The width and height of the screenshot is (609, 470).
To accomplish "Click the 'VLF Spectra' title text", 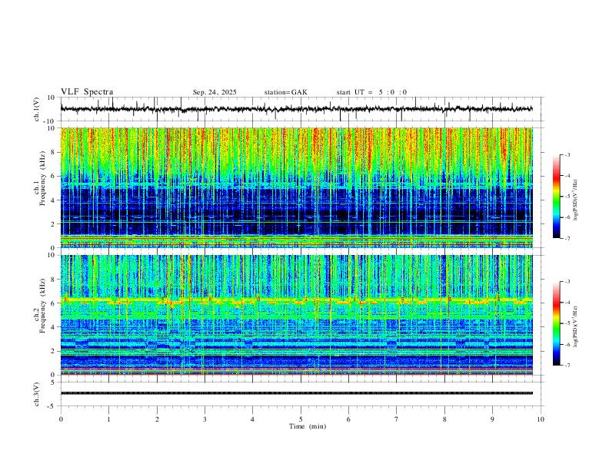I will 87,92.
